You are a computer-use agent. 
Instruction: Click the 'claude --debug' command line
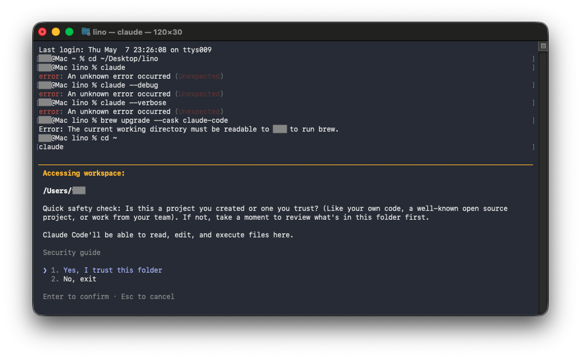click(x=98, y=85)
